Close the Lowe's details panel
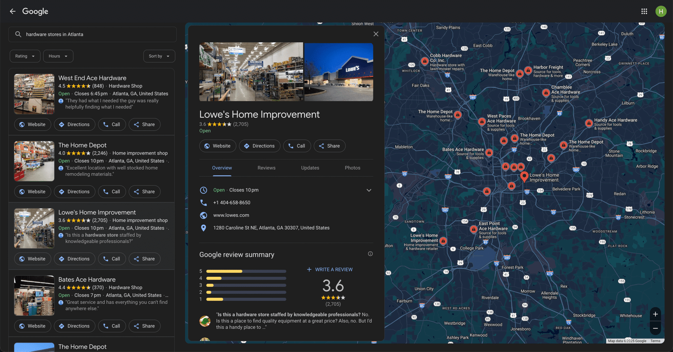673x352 pixels. 376,34
